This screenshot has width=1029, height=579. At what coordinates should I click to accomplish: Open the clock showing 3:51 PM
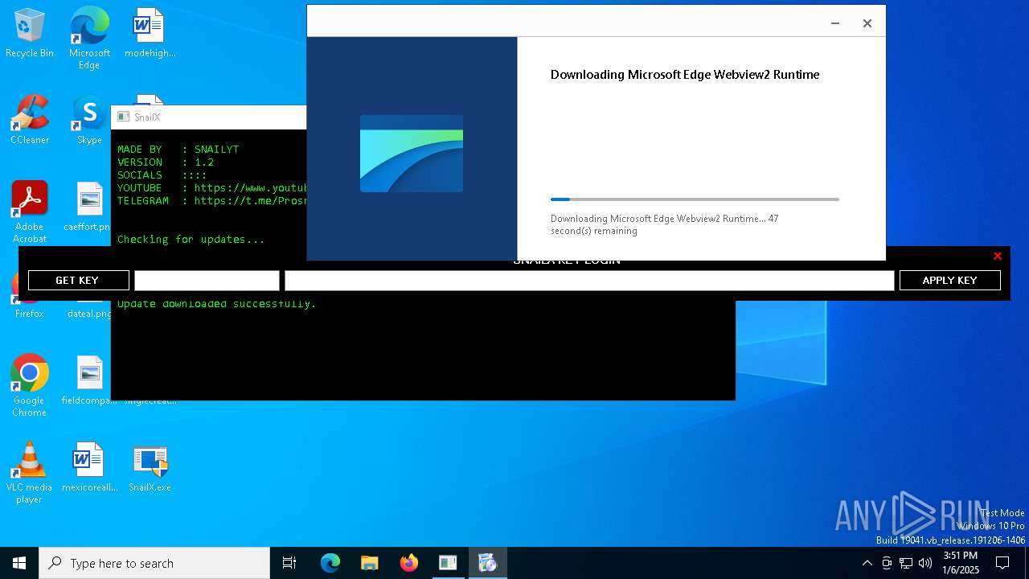961,563
